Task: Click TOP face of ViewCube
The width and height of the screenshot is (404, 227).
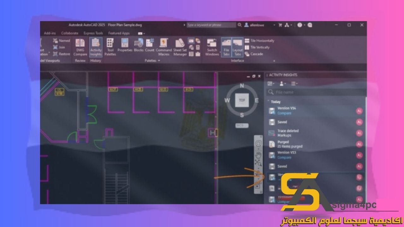Action: [242, 100]
